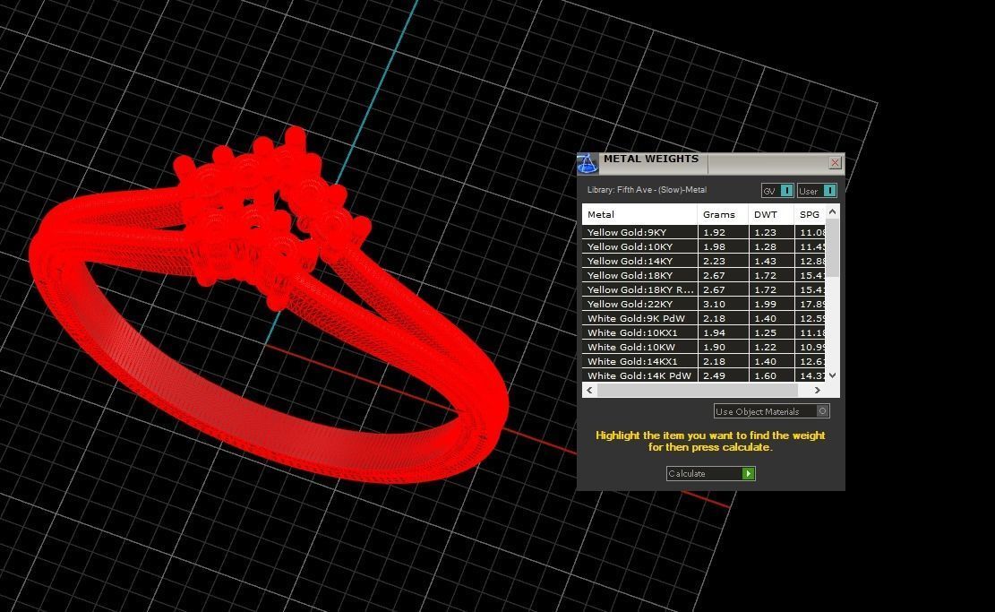Click the METAL WEIGHTS title bar
The height and width of the screenshot is (612, 995).
[711, 163]
